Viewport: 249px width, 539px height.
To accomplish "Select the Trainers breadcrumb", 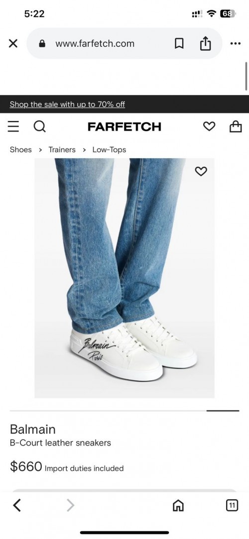I will click(62, 149).
